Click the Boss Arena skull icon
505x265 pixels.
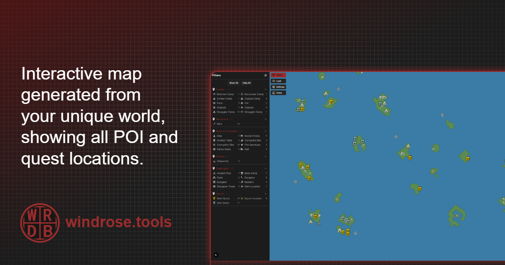coord(242,173)
